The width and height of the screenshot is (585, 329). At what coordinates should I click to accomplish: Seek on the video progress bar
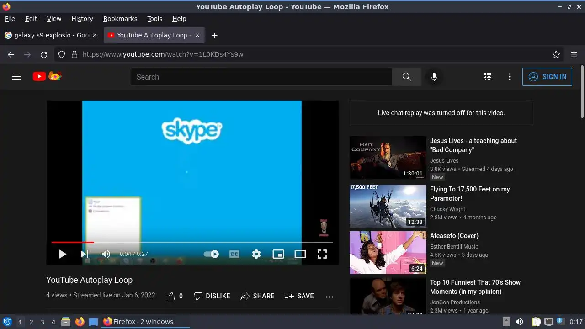click(192, 242)
